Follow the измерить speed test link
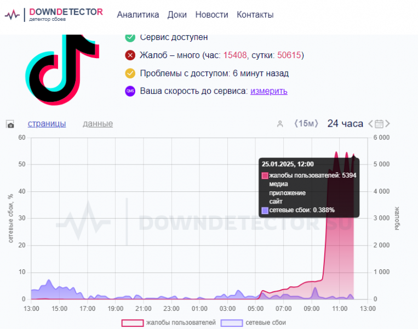The width and height of the screenshot is (418, 329). click(x=268, y=91)
